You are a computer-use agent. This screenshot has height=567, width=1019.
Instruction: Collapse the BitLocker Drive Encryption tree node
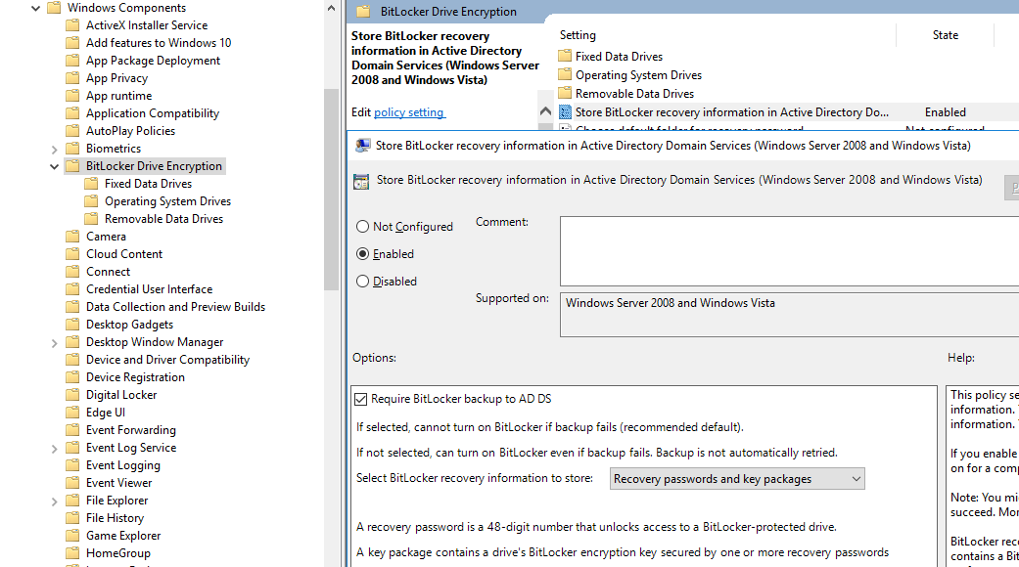[55, 166]
